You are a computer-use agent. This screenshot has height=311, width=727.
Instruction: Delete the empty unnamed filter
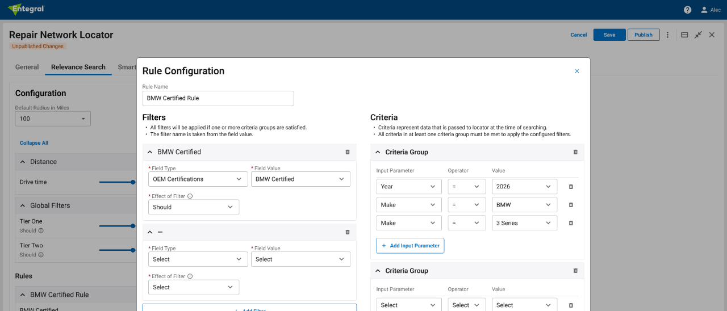(x=348, y=232)
